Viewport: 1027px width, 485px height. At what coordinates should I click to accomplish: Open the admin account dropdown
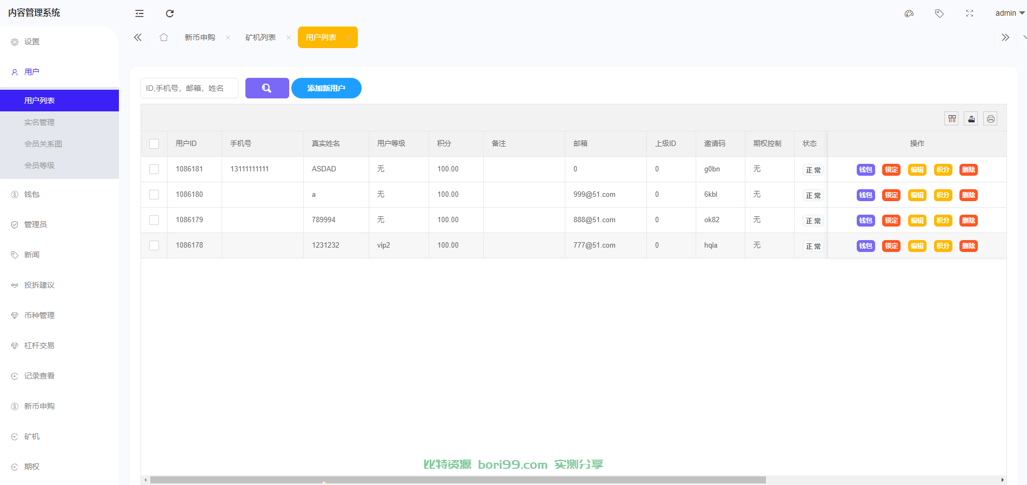[x=1010, y=14]
